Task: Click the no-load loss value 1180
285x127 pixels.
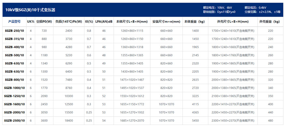Action: point(44,55)
